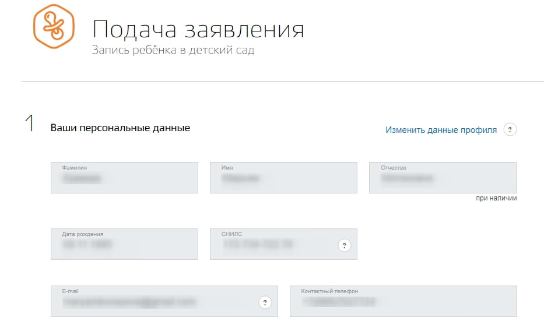Click the Ваши персональные данные section title
Viewport: 544px width, 331px height.
(120, 128)
